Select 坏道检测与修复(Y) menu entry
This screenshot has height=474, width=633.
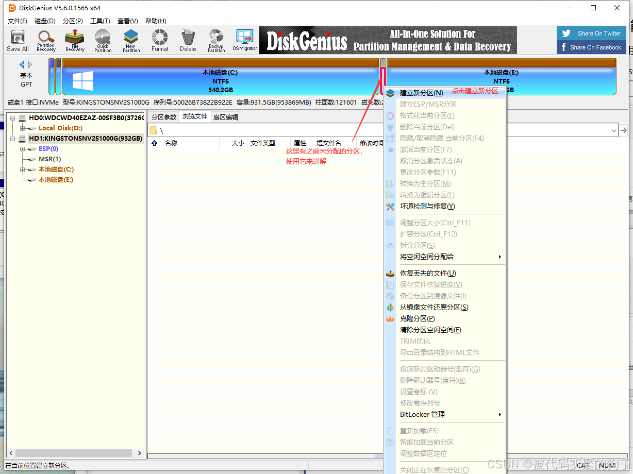tap(445, 207)
